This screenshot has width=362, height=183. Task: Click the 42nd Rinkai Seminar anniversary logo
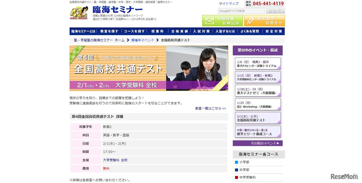(79, 13)
